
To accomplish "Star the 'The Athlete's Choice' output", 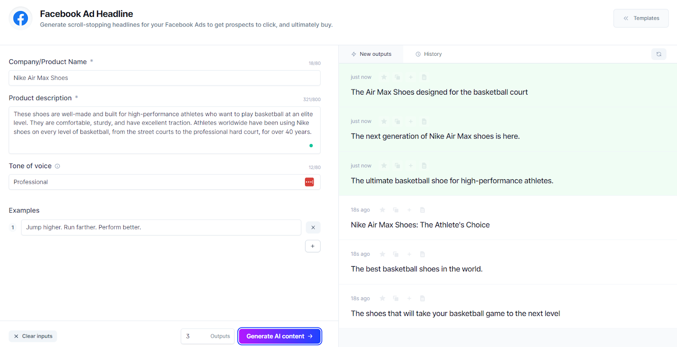I will coord(383,210).
